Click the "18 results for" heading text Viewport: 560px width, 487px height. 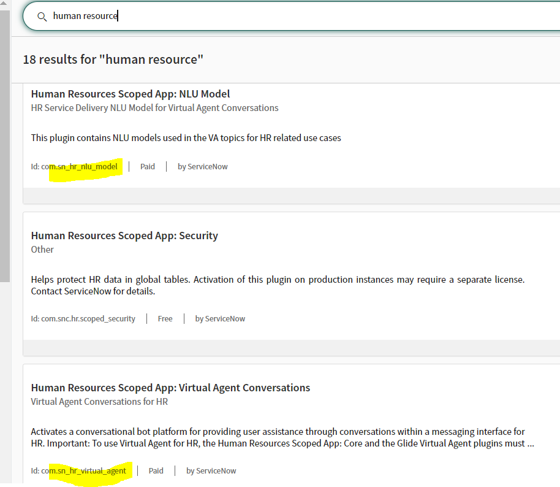113,59
